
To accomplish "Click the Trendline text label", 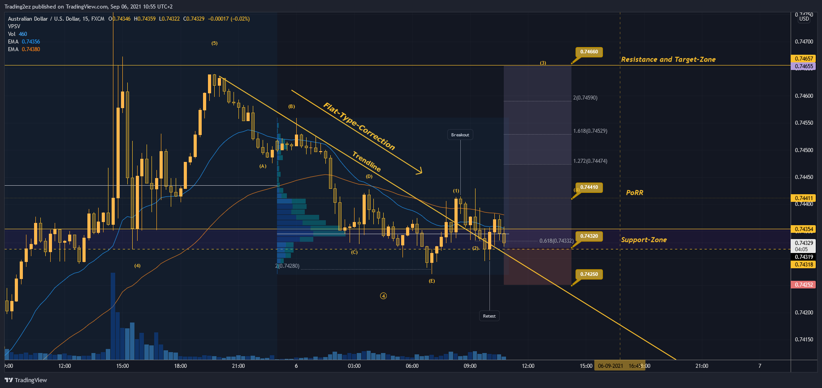I will pyautogui.click(x=367, y=161).
